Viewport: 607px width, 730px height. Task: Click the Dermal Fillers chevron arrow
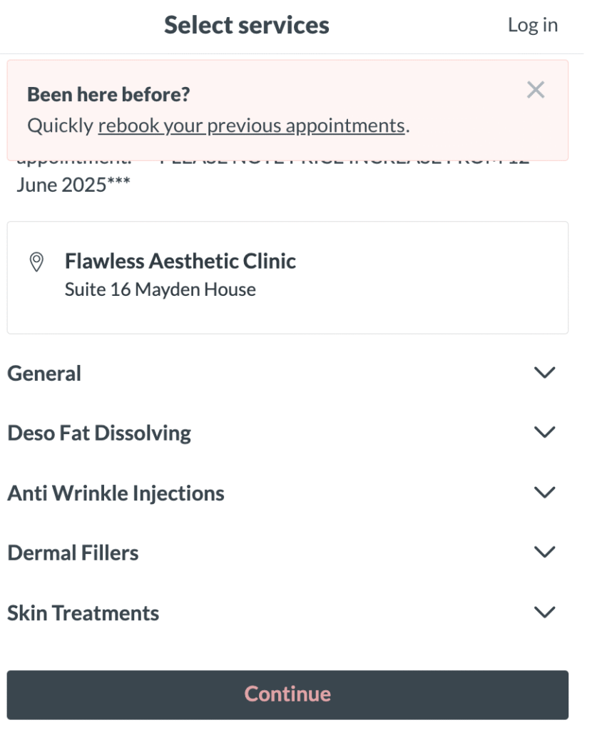coord(544,552)
